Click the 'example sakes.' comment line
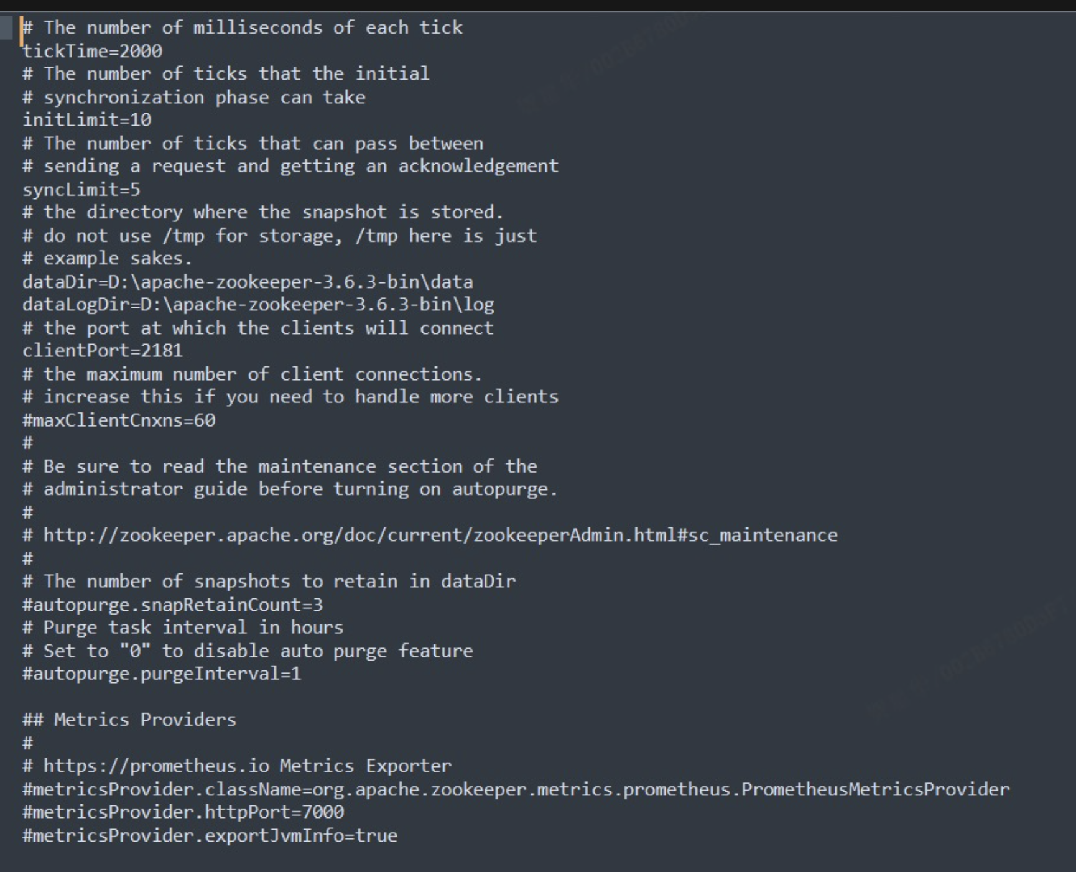This screenshot has width=1076, height=872. click(x=118, y=259)
